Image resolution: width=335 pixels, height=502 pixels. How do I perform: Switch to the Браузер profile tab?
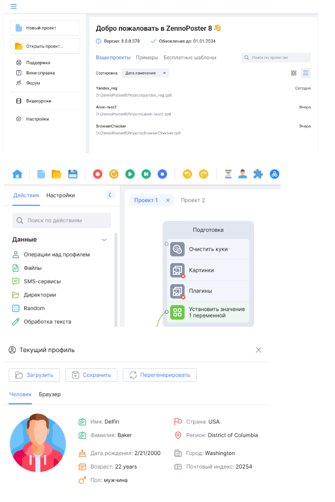(x=50, y=395)
